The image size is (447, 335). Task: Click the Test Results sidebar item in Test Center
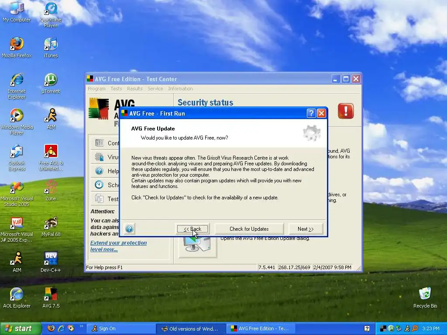105,199
